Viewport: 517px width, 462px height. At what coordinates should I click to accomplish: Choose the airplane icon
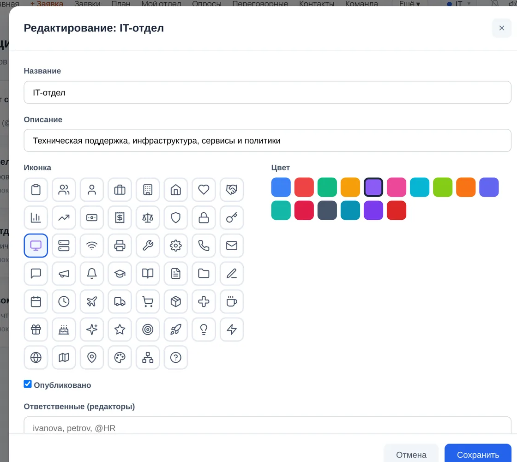click(x=92, y=302)
